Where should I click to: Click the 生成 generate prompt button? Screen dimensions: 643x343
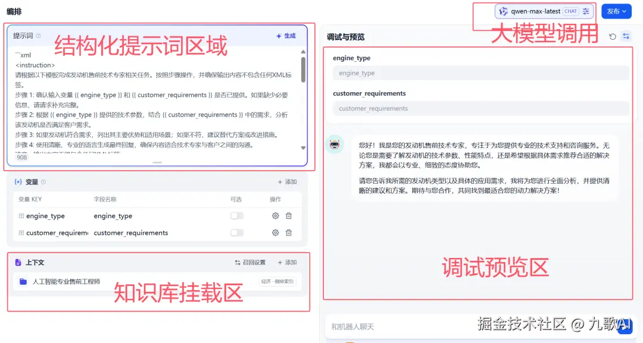286,36
